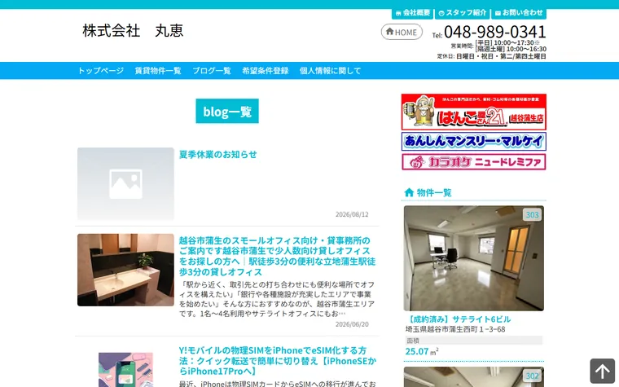Click the はんこ屋さん21 banner
The width and height of the screenshot is (619, 387).
pyautogui.click(x=474, y=112)
